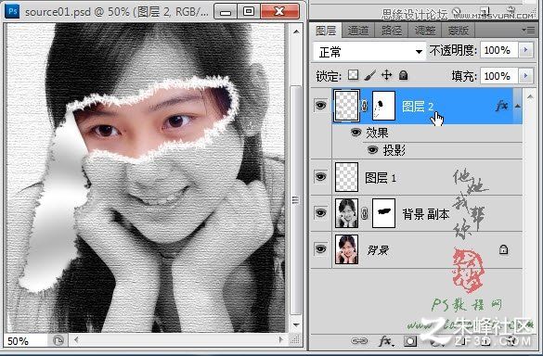The width and height of the screenshot is (543, 356).
Task: Toggle visibility of 投影 effect
Action: pos(372,150)
